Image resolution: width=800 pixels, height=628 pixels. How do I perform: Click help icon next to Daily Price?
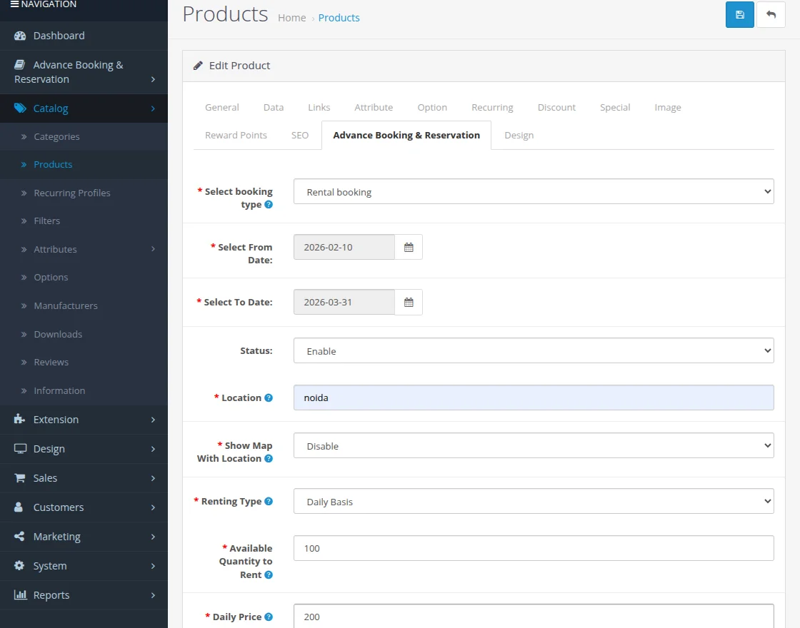(269, 617)
